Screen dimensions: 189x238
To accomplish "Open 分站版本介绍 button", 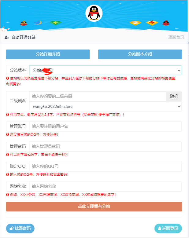I will pos(140,54).
